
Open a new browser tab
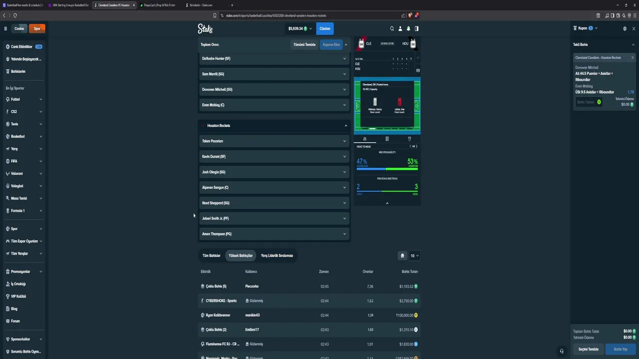tap(232, 5)
